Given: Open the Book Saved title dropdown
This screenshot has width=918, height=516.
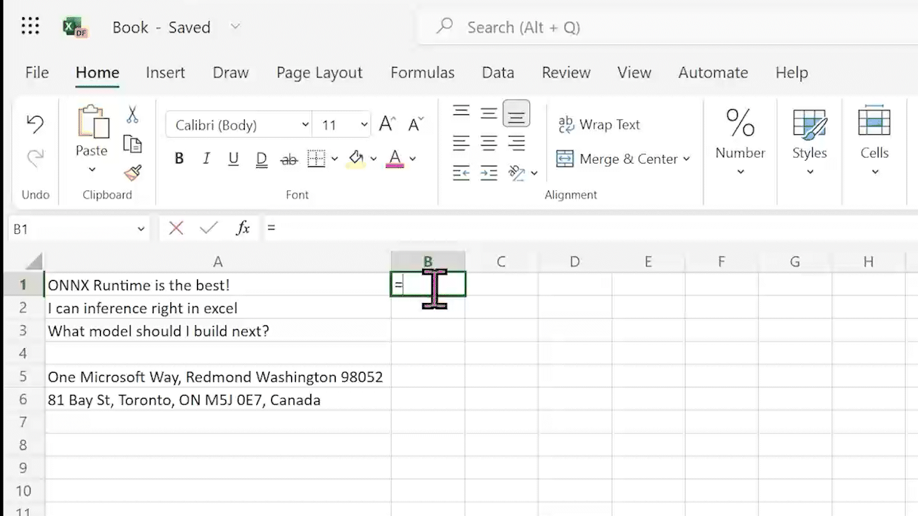Looking at the screenshot, I should point(235,27).
